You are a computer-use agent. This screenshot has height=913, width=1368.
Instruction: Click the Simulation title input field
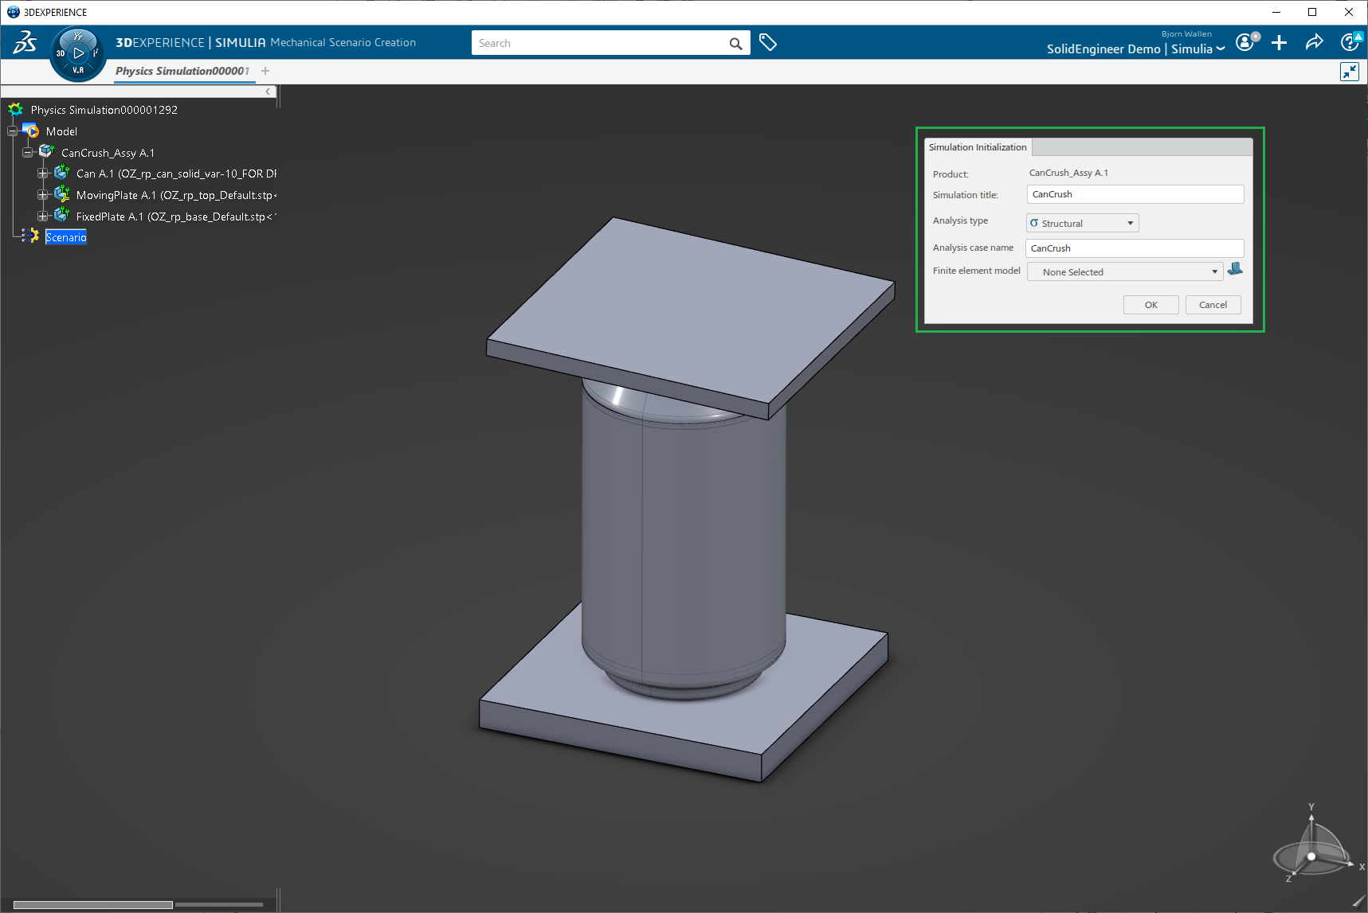pyautogui.click(x=1135, y=194)
